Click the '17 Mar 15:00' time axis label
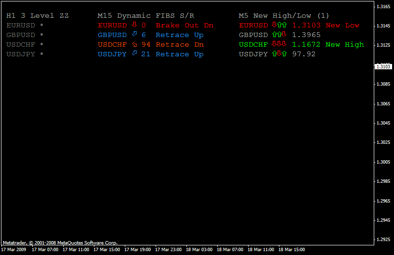Image resolution: width=394 pixels, height=255 pixels. pos(107,250)
